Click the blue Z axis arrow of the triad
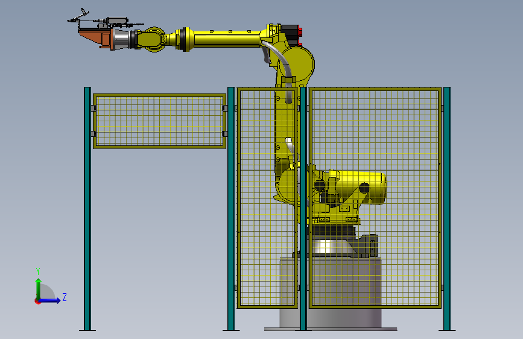 coord(50,300)
